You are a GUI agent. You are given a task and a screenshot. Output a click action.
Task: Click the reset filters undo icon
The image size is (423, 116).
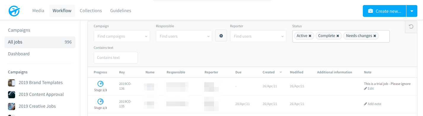coord(411,27)
